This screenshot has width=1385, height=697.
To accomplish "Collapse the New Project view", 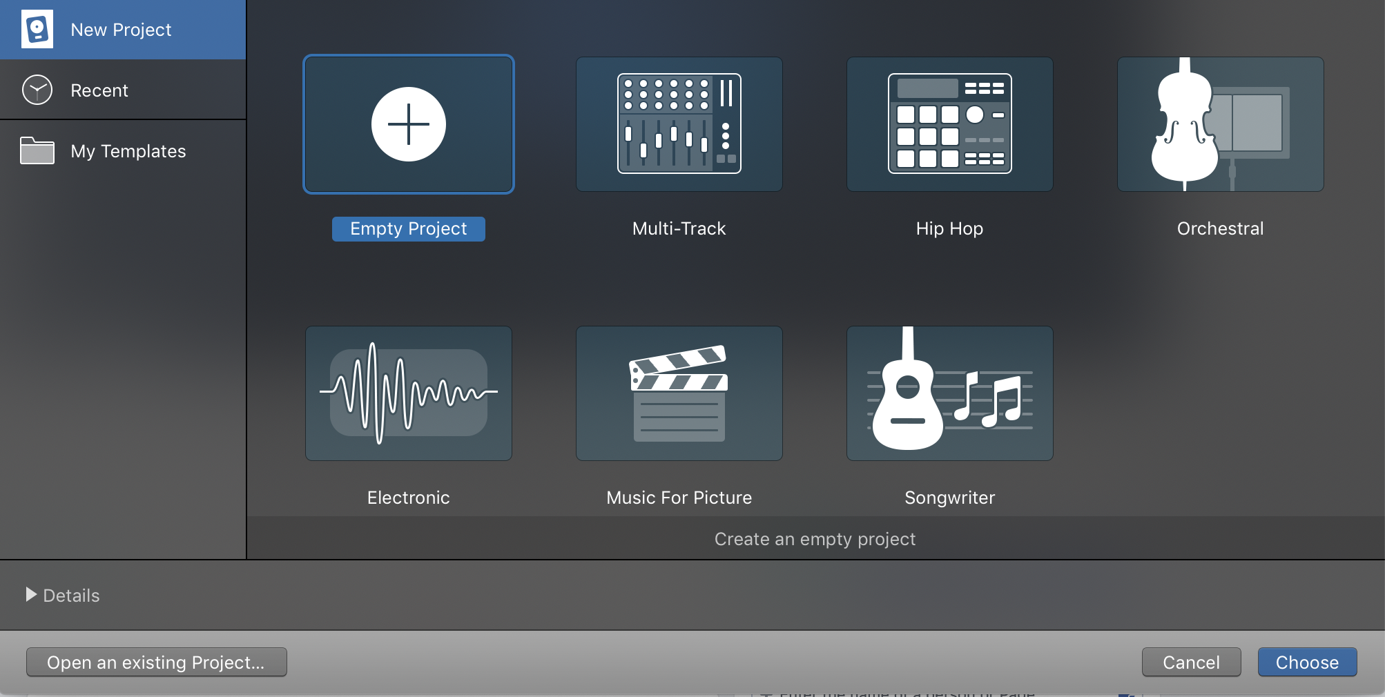I will pyautogui.click(x=121, y=29).
